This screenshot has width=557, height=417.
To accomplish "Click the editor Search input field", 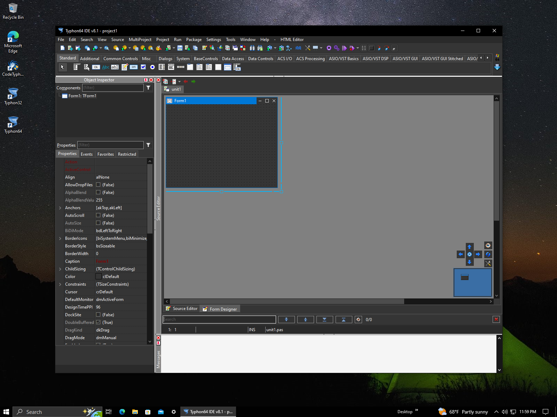I will point(219,320).
